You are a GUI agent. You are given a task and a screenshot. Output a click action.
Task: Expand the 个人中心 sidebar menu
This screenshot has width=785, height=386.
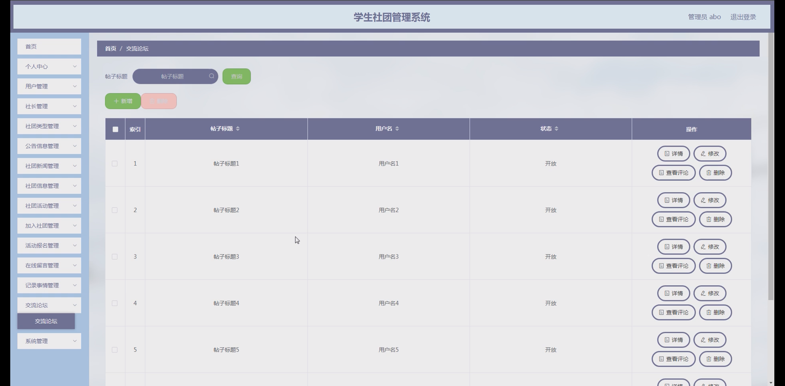49,66
